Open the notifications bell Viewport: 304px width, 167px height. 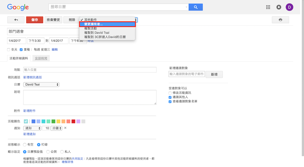[279, 7]
